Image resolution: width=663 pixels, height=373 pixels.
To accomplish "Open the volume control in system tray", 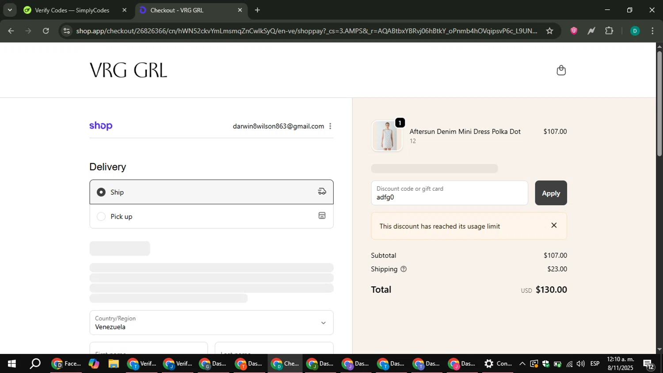I will point(581,364).
